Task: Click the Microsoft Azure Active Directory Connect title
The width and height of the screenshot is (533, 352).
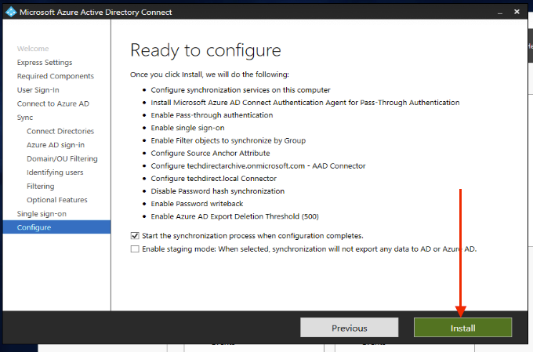Action: [96, 13]
